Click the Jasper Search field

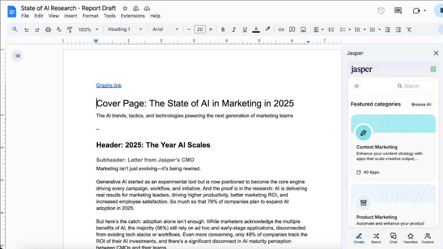click(x=414, y=86)
